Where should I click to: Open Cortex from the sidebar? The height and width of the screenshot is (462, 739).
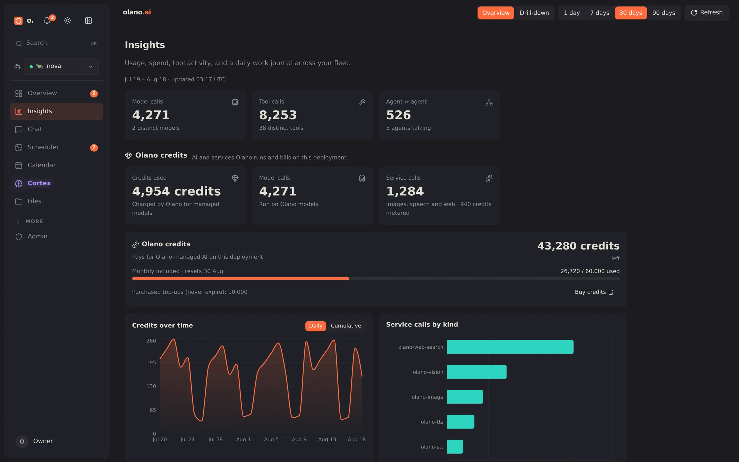coord(56,184)
